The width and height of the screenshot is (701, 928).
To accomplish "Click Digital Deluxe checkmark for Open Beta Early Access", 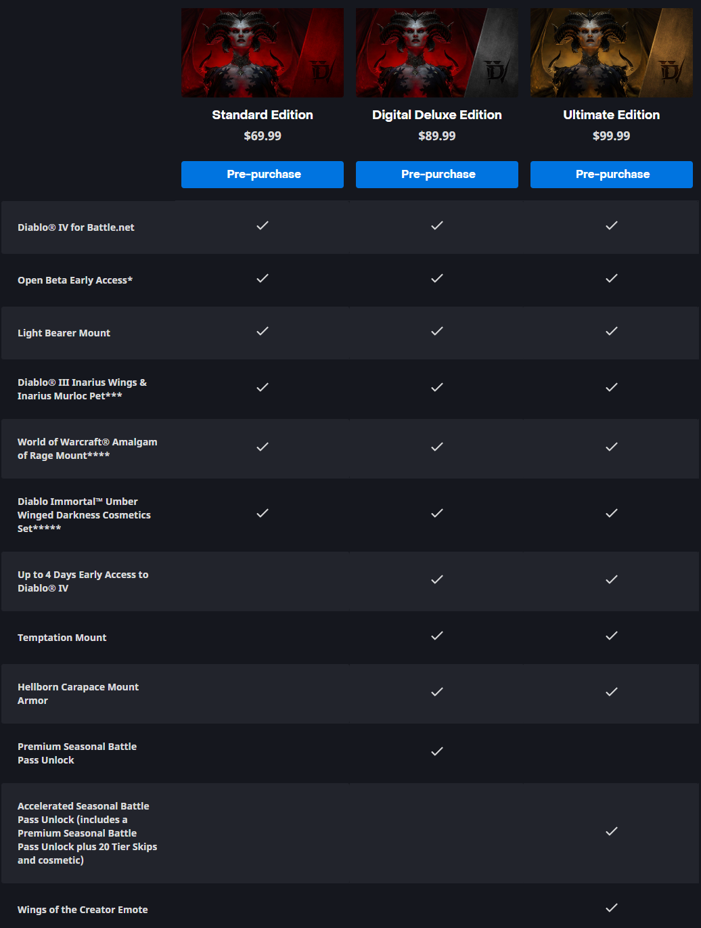I will coord(437,278).
